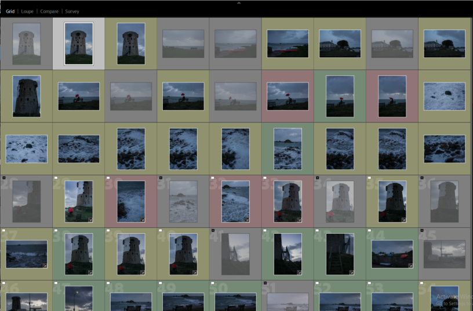Click develop adjustments badge on photo 33
Screen dimensions: 473x311
[299, 220]
